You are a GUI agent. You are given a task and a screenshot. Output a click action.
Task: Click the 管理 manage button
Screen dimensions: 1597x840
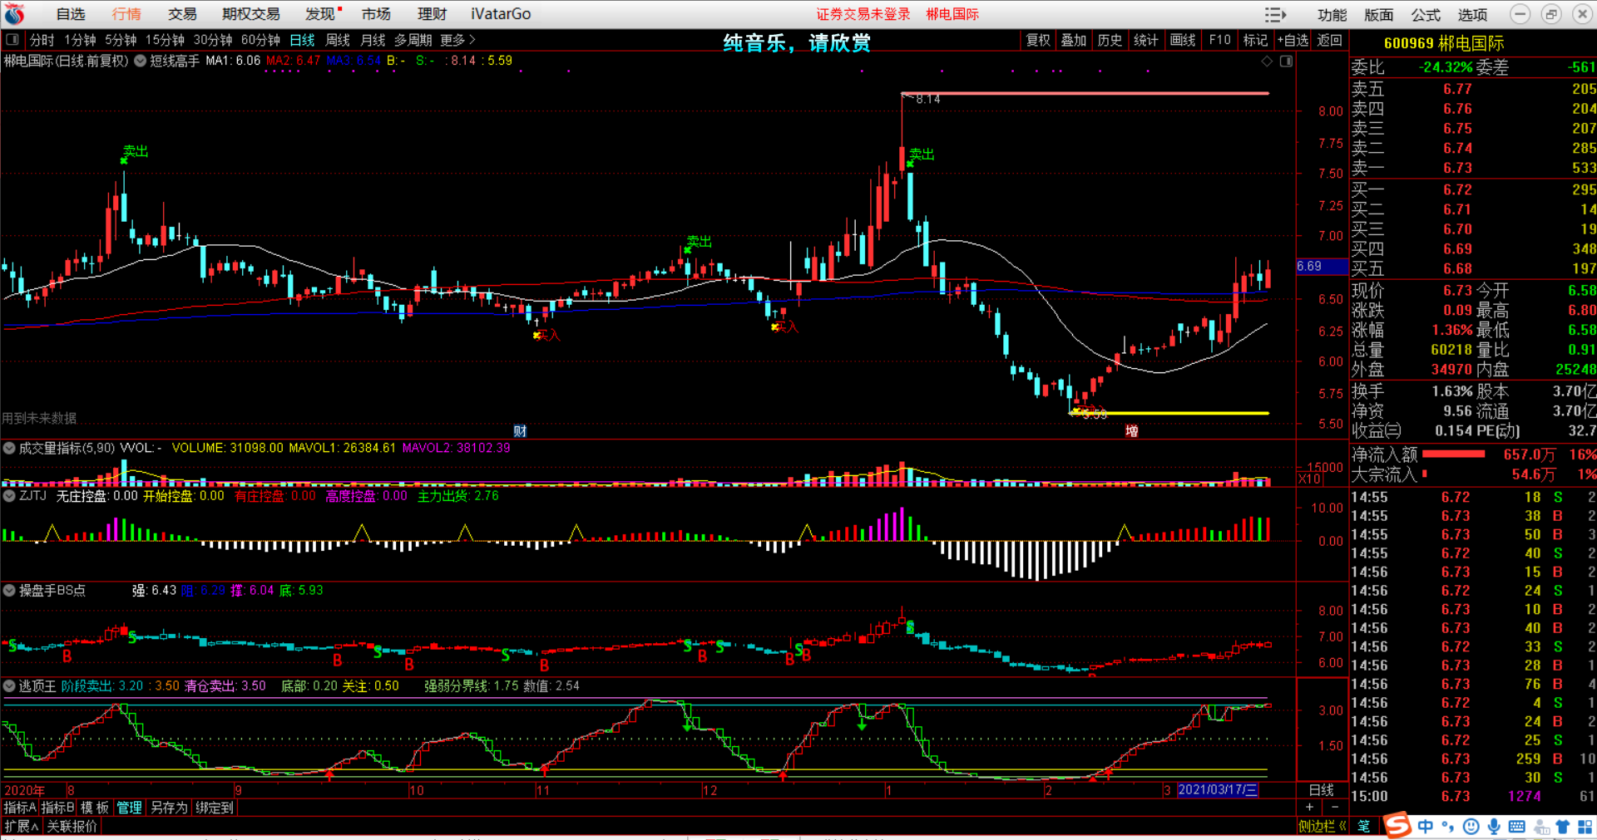pos(129,808)
